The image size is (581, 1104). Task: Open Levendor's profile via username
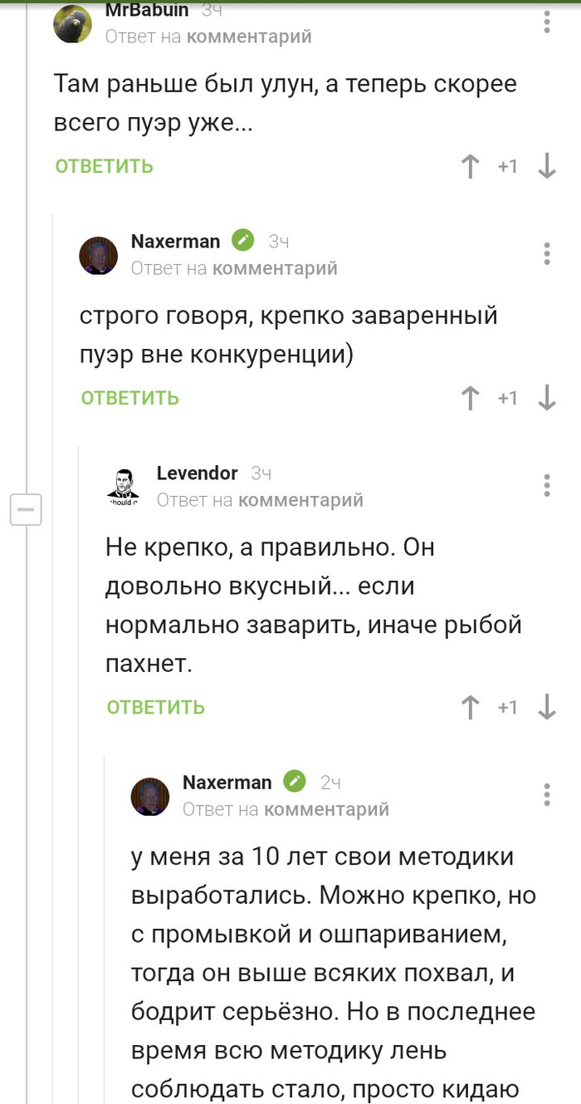pos(198,473)
